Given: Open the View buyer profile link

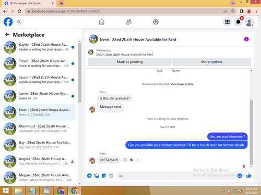Looking at the screenshot, I should [182, 84].
